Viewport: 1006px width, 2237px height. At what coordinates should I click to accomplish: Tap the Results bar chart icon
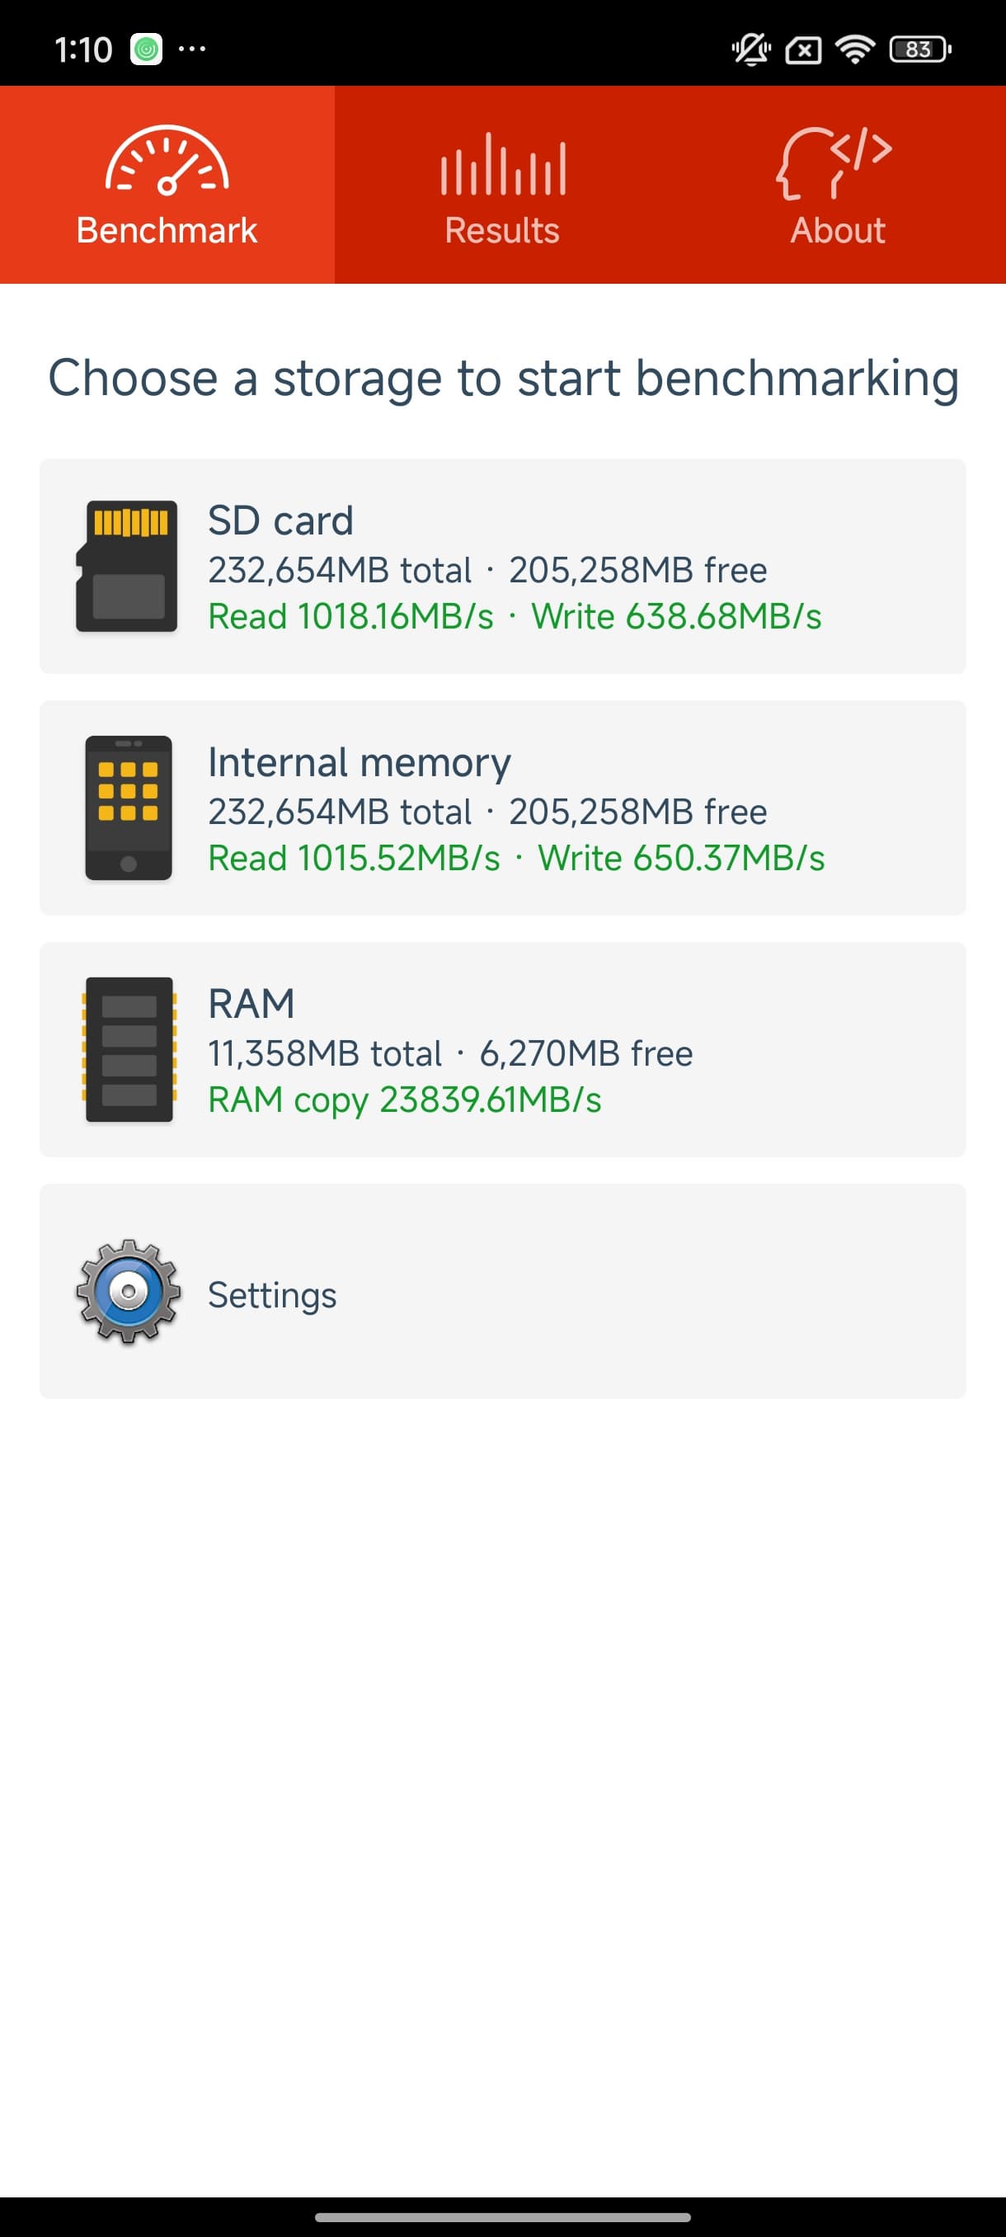click(502, 164)
